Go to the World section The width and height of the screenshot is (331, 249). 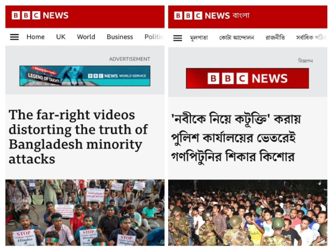point(86,37)
